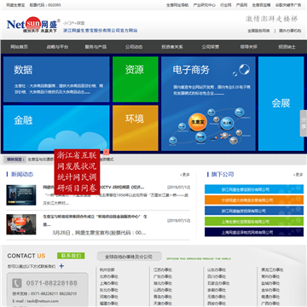Click the 0571-88228188 phone number
The height and width of the screenshot is (307, 307).
pos(52,283)
